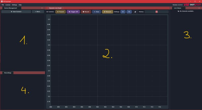Maximize the VSE EasyGraph window

click(x=195, y=2)
